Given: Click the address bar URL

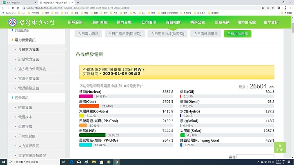Looking at the screenshot, I should pyautogui.click(x=78, y=8).
